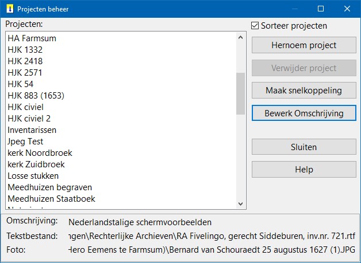The height and width of the screenshot is (263, 361).
Task: Select the Inventarissen project
Action: (32, 130)
